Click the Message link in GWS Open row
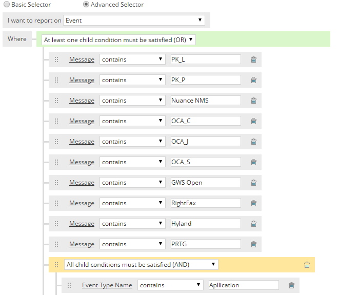This screenshot has height=295, width=339. point(82,183)
